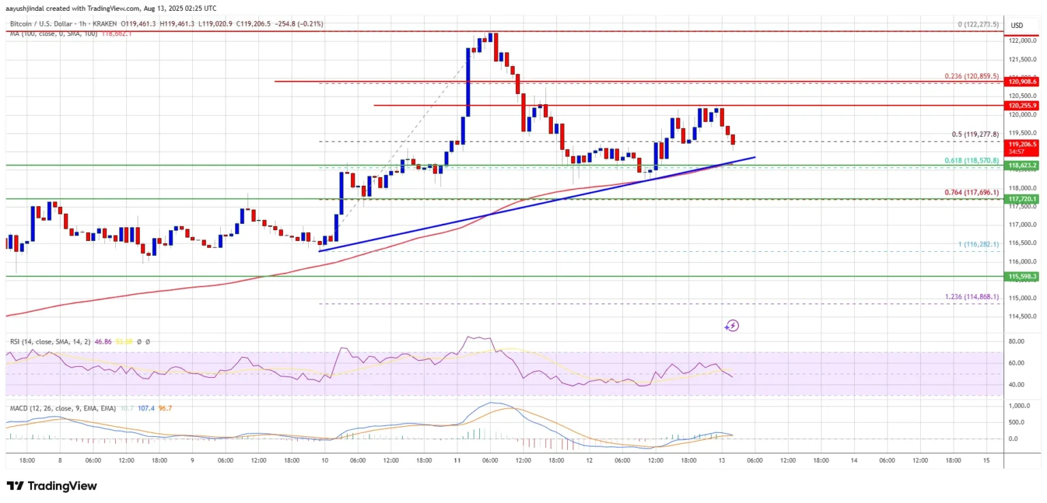Click the green support level swatch 118,623.2

click(1022, 165)
